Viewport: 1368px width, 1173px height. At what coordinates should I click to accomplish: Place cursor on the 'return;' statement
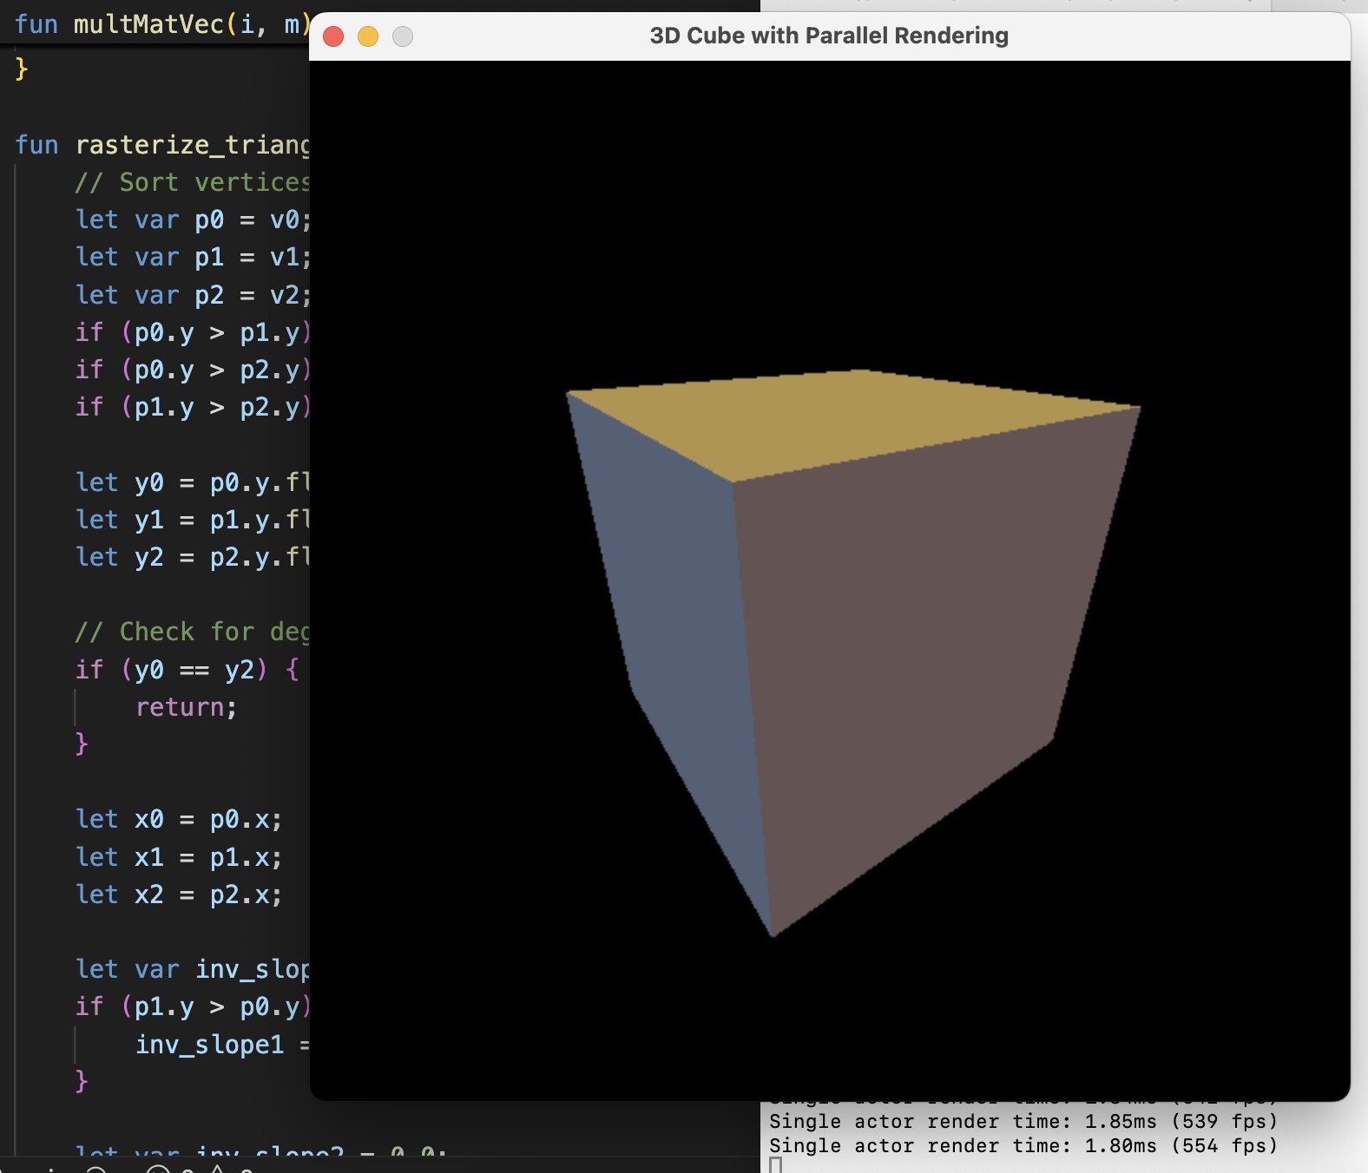click(186, 708)
